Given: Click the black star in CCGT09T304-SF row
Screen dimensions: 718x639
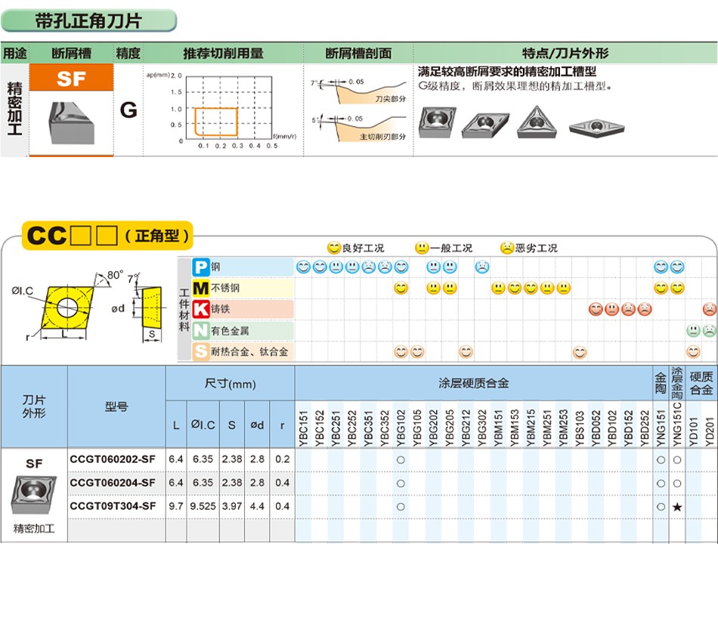Looking at the screenshot, I should (x=677, y=507).
